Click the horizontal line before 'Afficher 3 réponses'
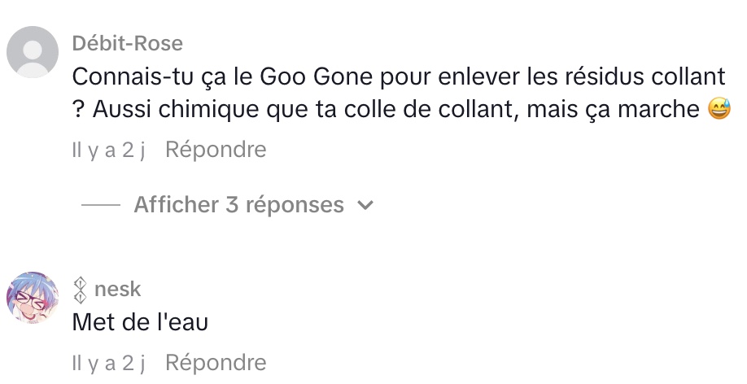The width and height of the screenshot is (747, 384). [x=101, y=206]
